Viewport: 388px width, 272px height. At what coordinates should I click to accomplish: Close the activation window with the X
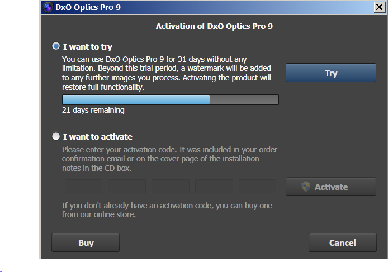378,7
